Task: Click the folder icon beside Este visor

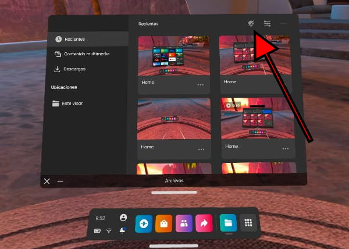Action: point(56,104)
